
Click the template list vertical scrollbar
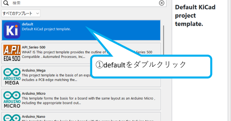coord(163,40)
